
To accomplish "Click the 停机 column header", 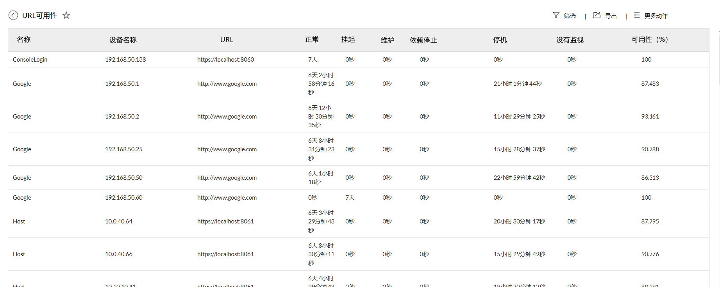I will (x=500, y=40).
